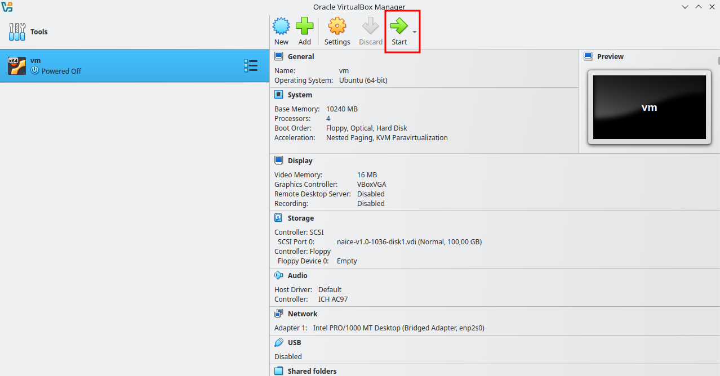Viewport: 720px width, 376px height.
Task: Click the Display section icon
Action: pyautogui.click(x=279, y=160)
